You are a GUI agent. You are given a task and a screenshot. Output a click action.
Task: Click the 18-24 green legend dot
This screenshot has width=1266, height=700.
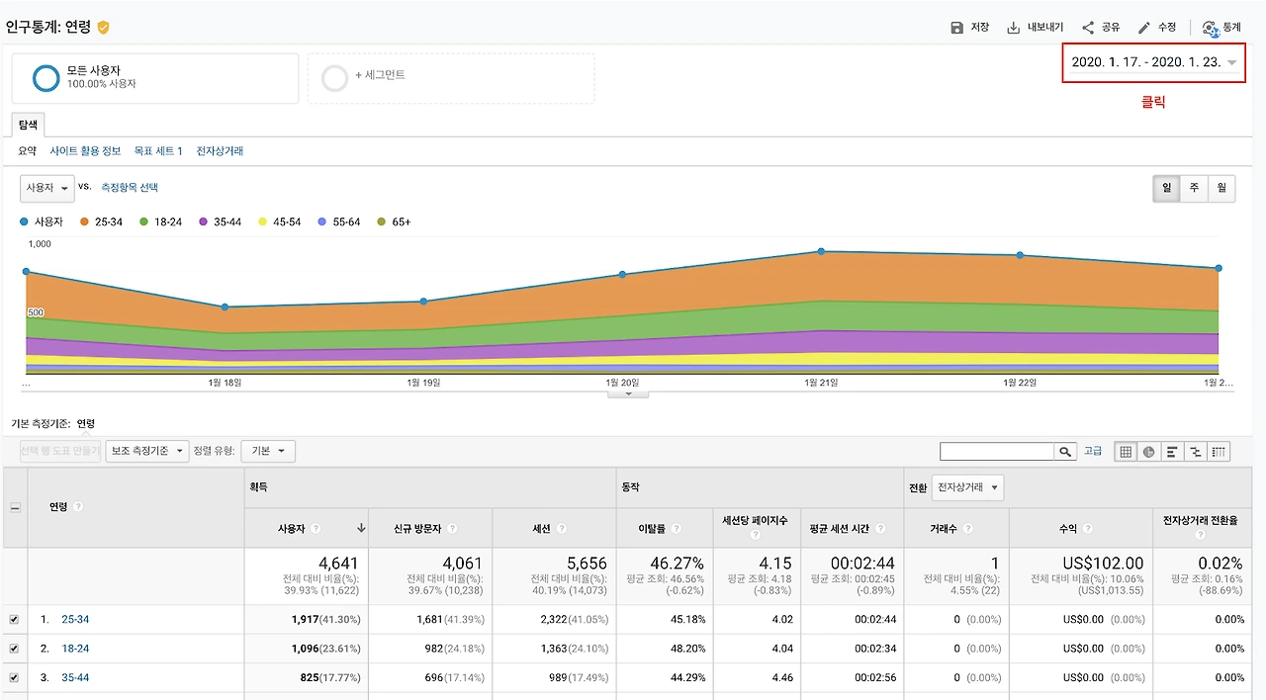point(143,222)
